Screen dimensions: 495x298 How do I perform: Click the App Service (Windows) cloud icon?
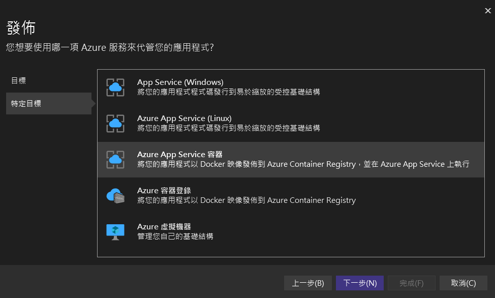[115, 87]
